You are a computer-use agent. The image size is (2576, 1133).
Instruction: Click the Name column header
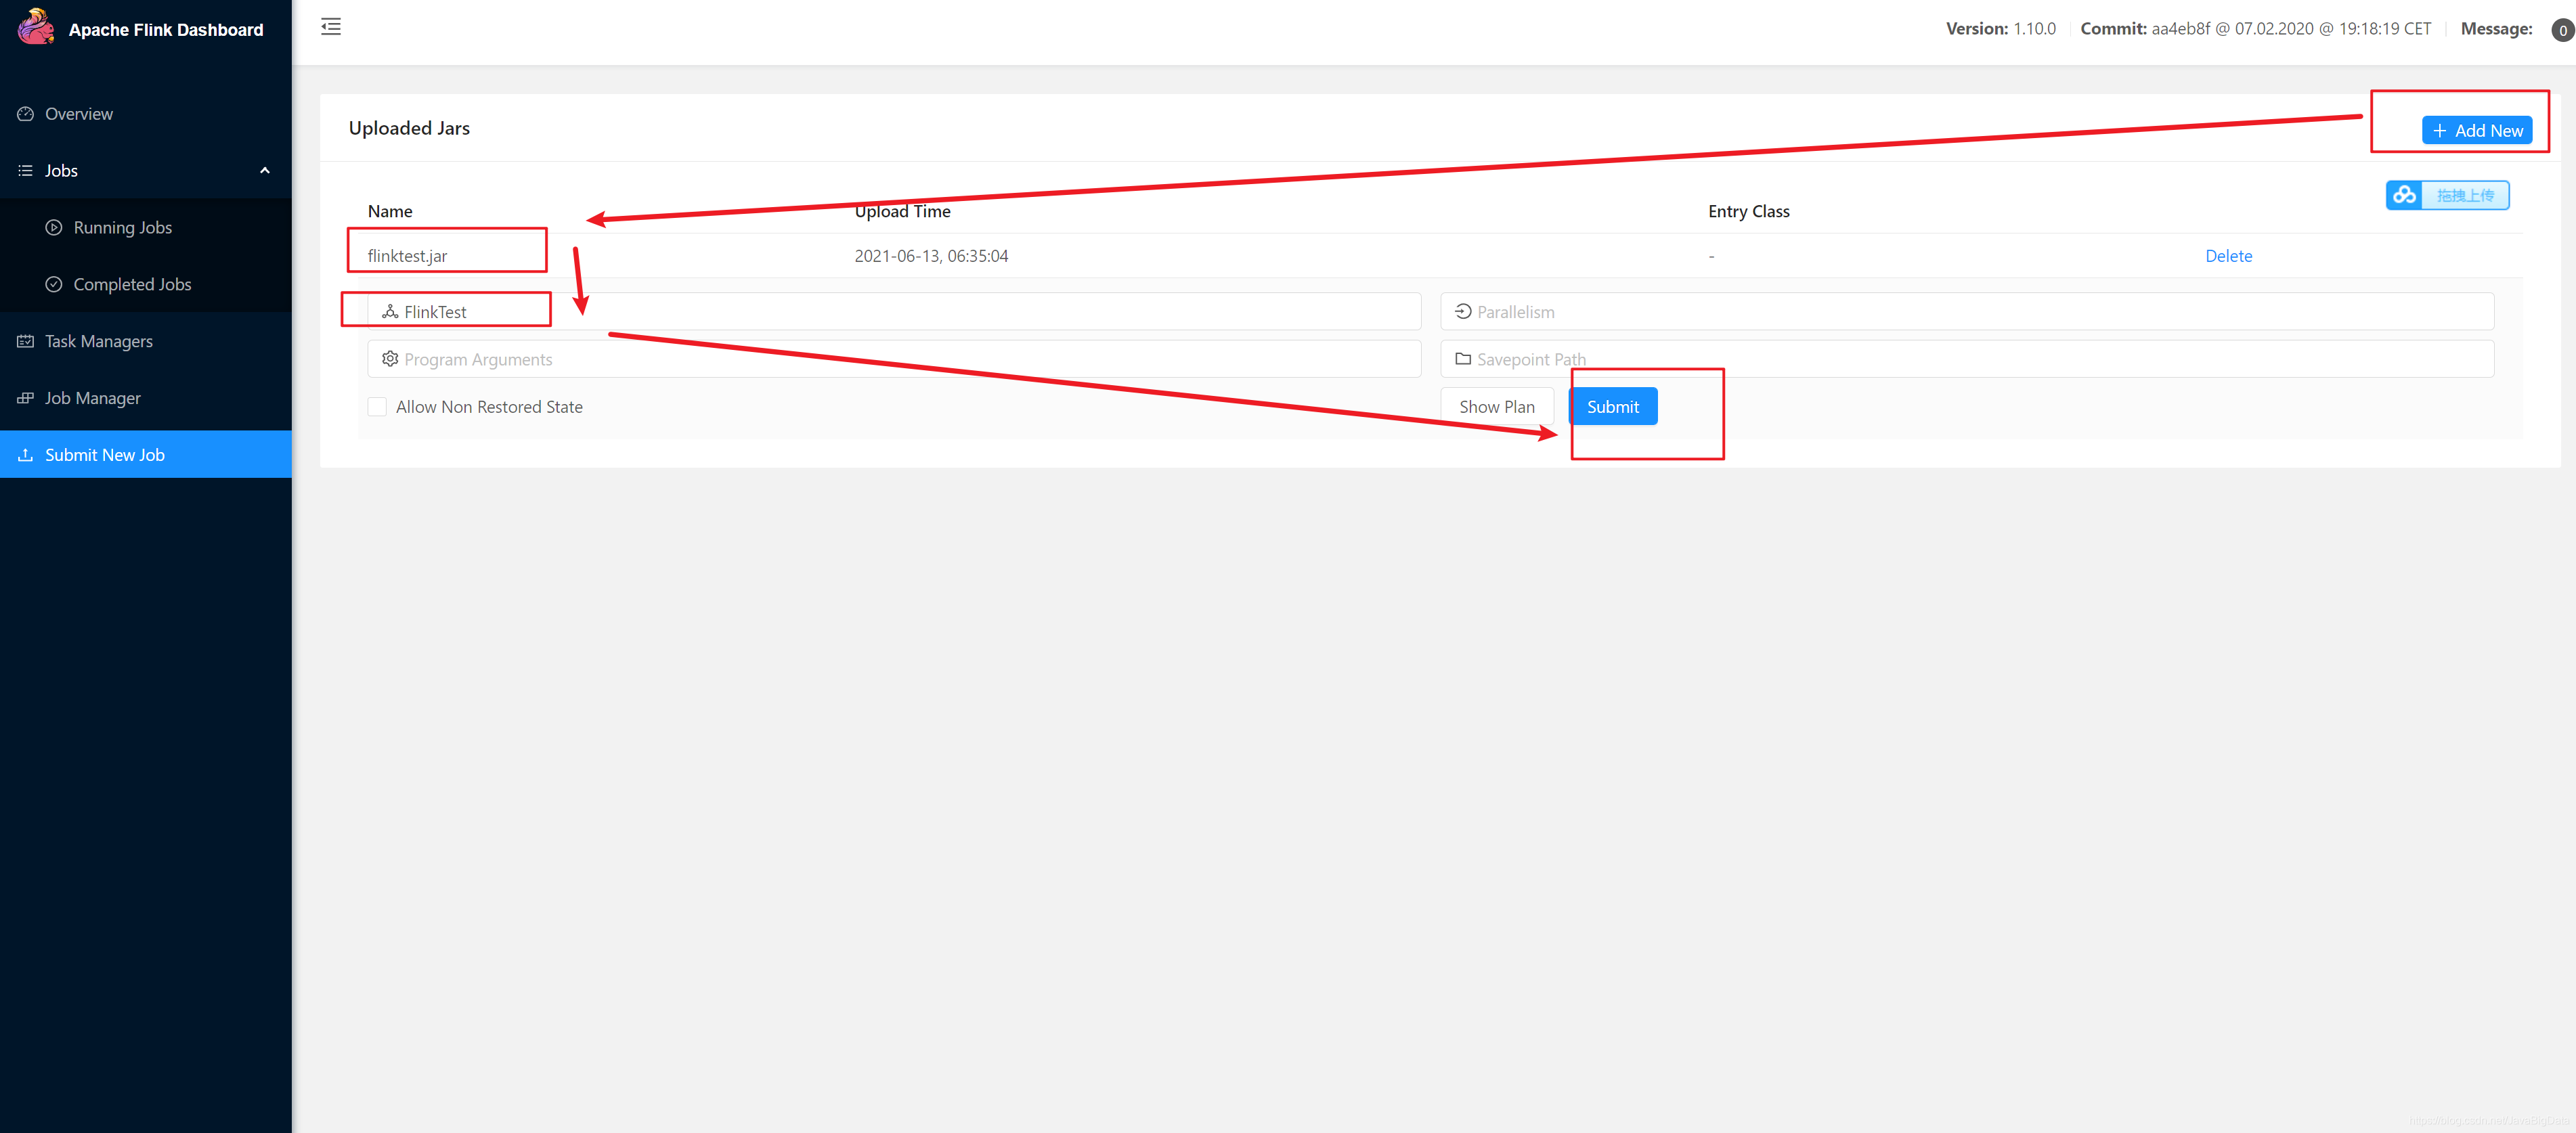(x=390, y=212)
